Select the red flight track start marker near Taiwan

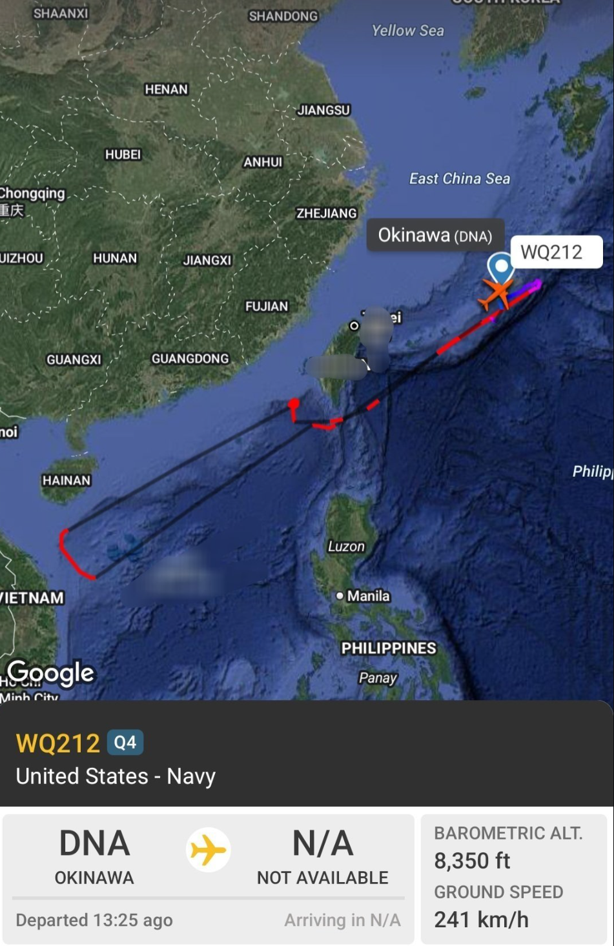[x=294, y=404]
